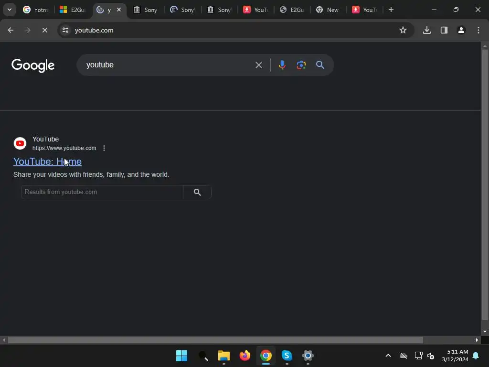Switch to the E2Gu globe tab
The width and height of the screenshot is (489, 367).
tap(292, 10)
